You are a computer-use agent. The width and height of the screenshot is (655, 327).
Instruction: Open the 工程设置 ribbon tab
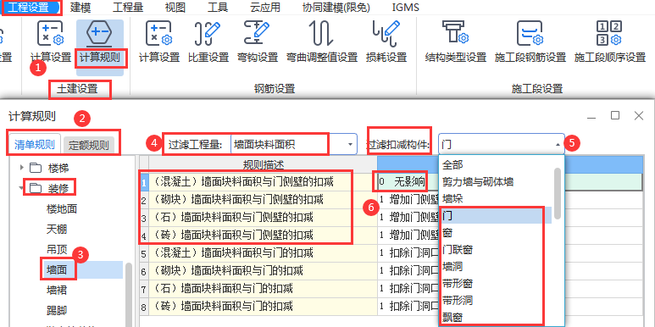pos(30,7)
